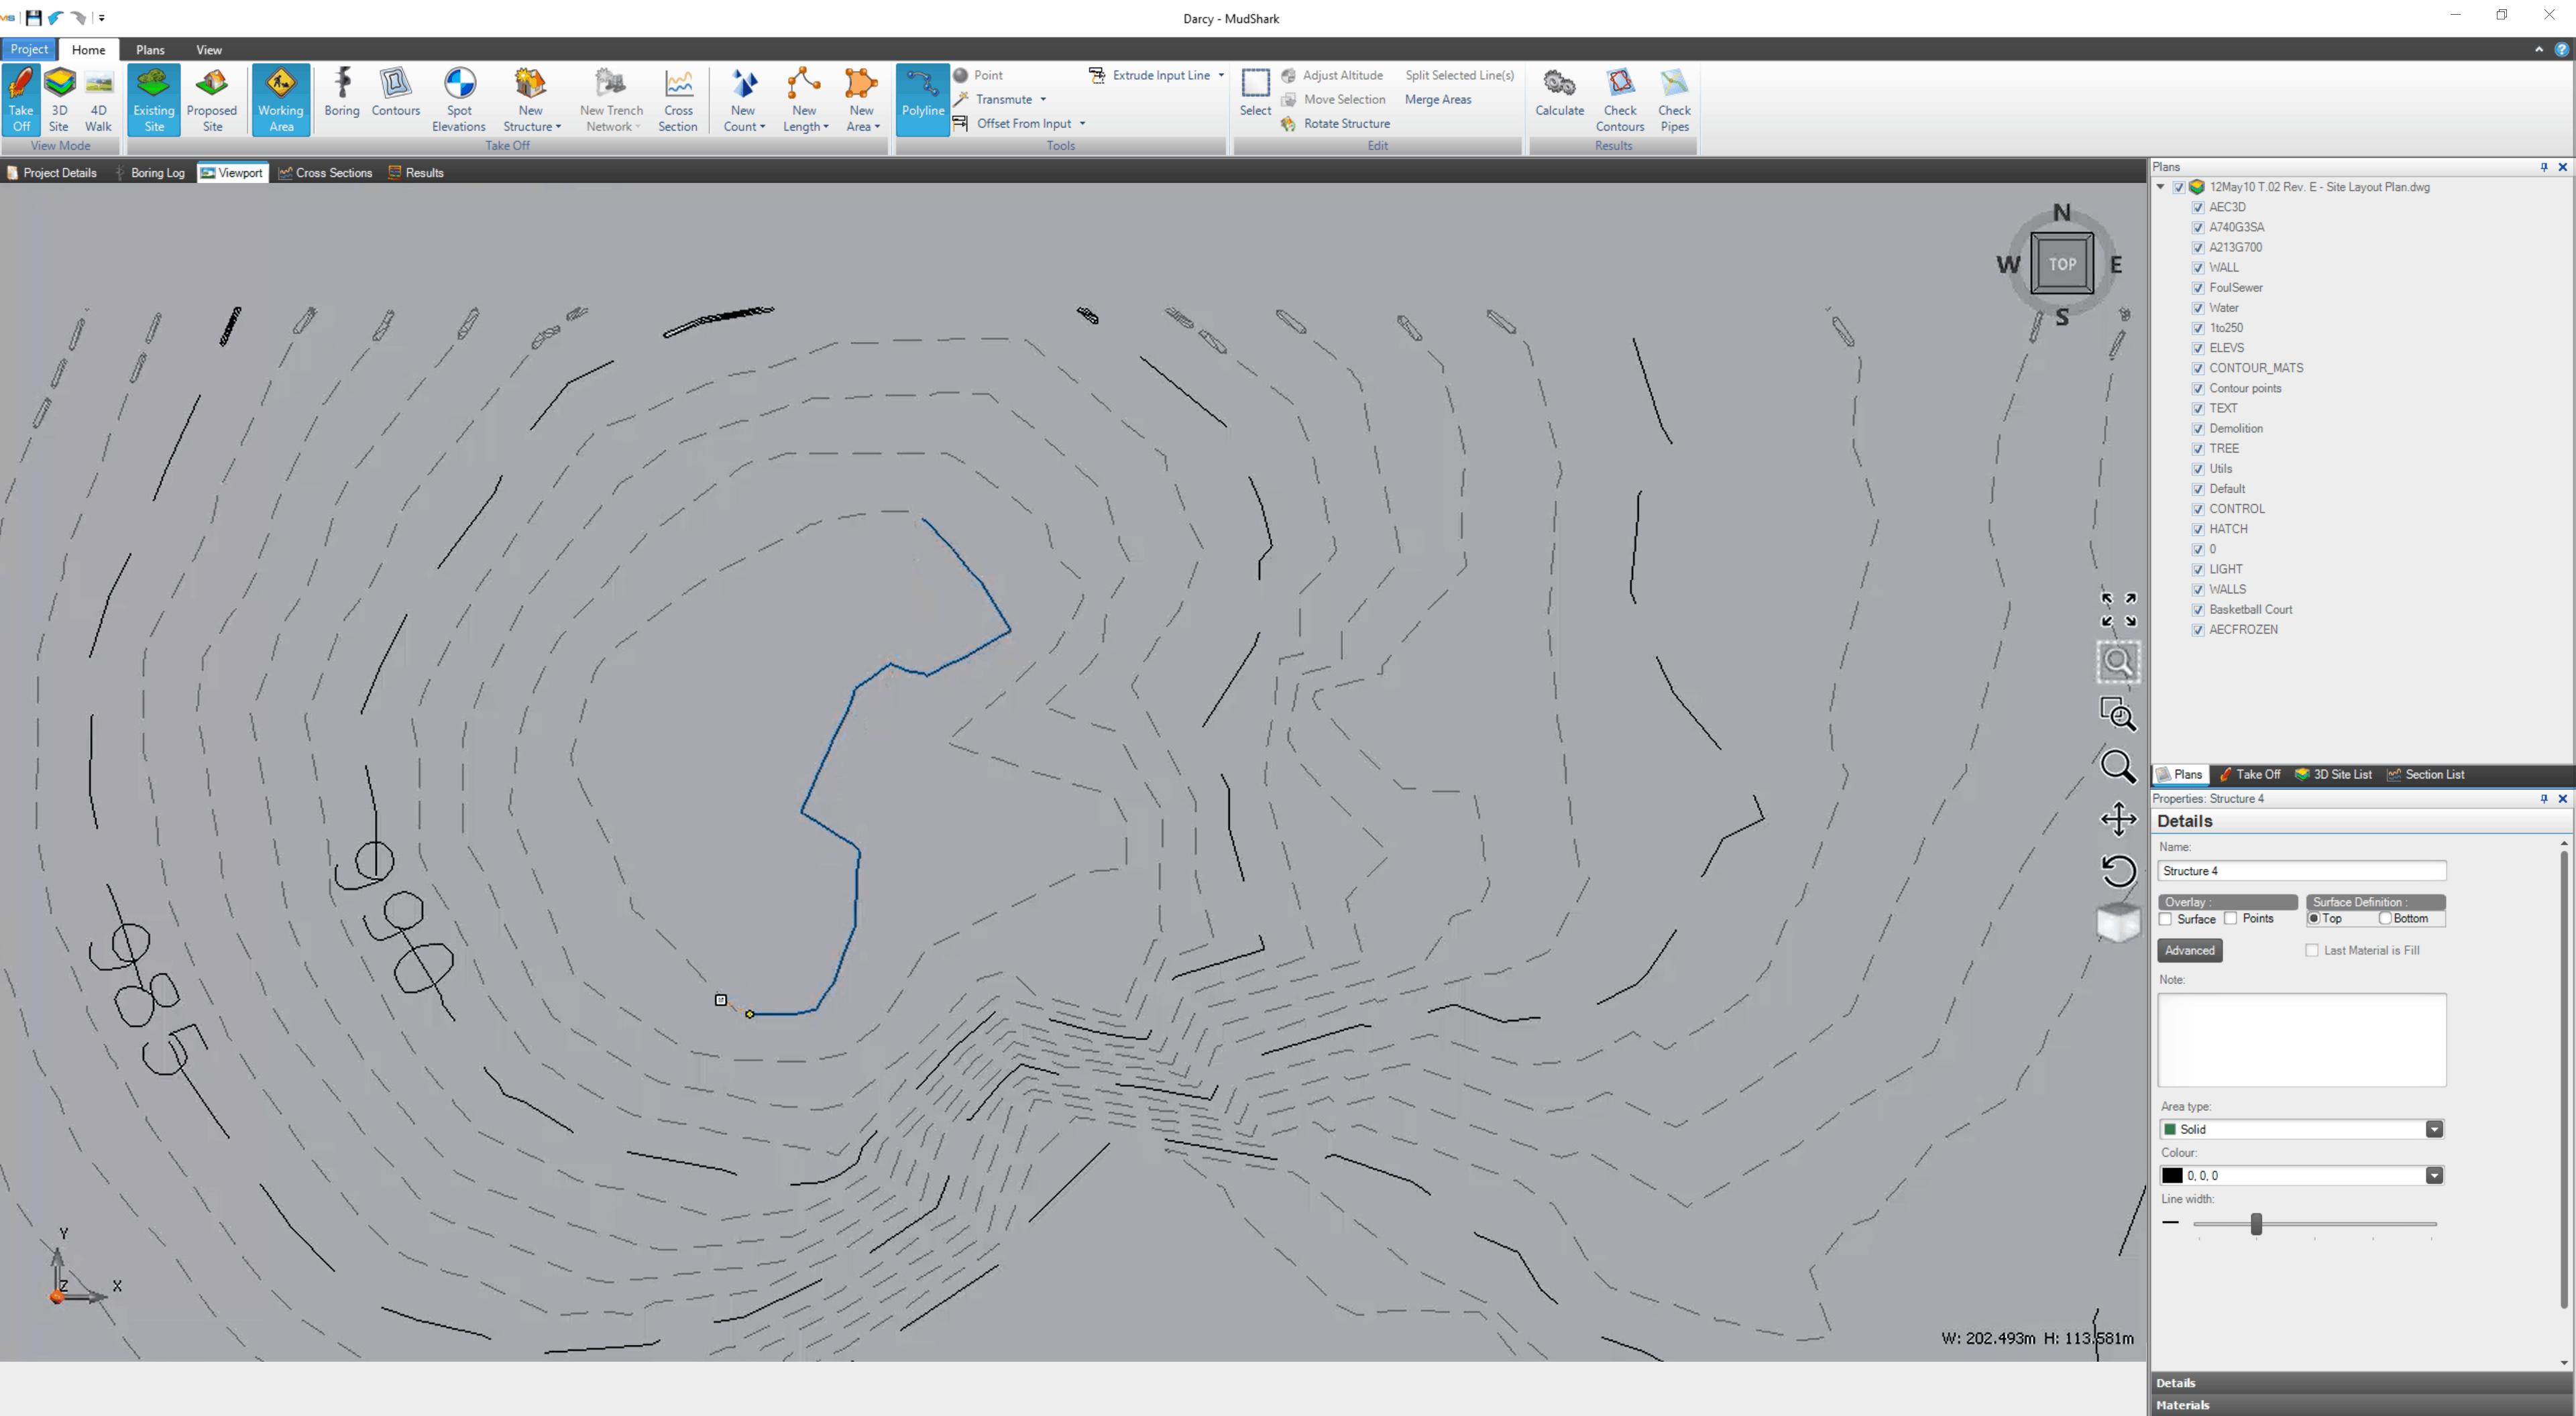Choose the Boring tool

342,92
